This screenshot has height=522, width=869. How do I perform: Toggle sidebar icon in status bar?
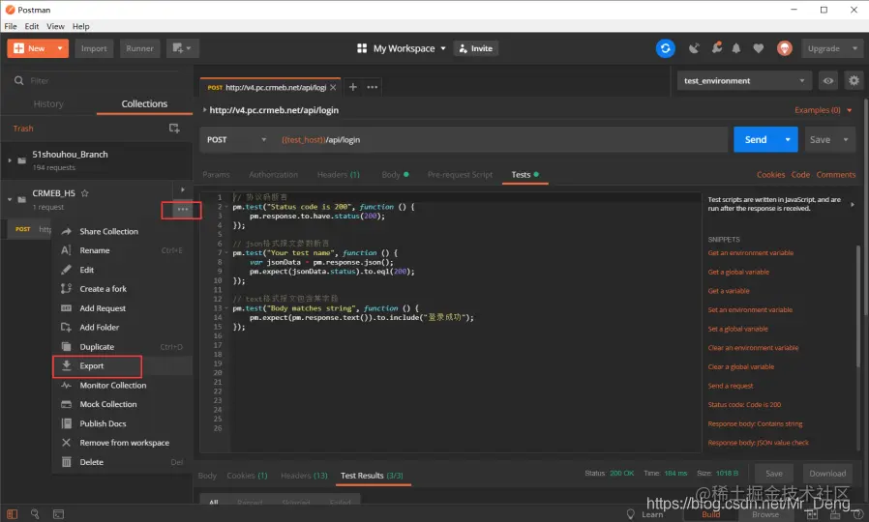(13, 514)
